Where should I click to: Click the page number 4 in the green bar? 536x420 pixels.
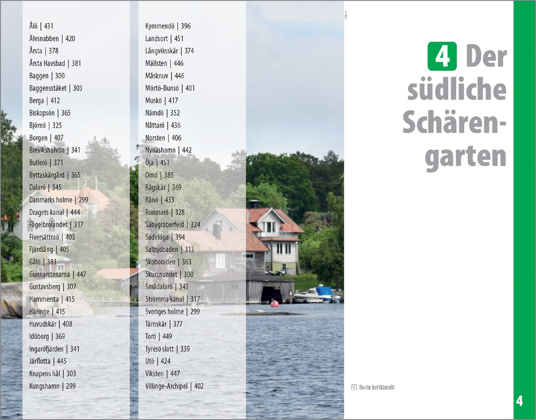tap(519, 400)
